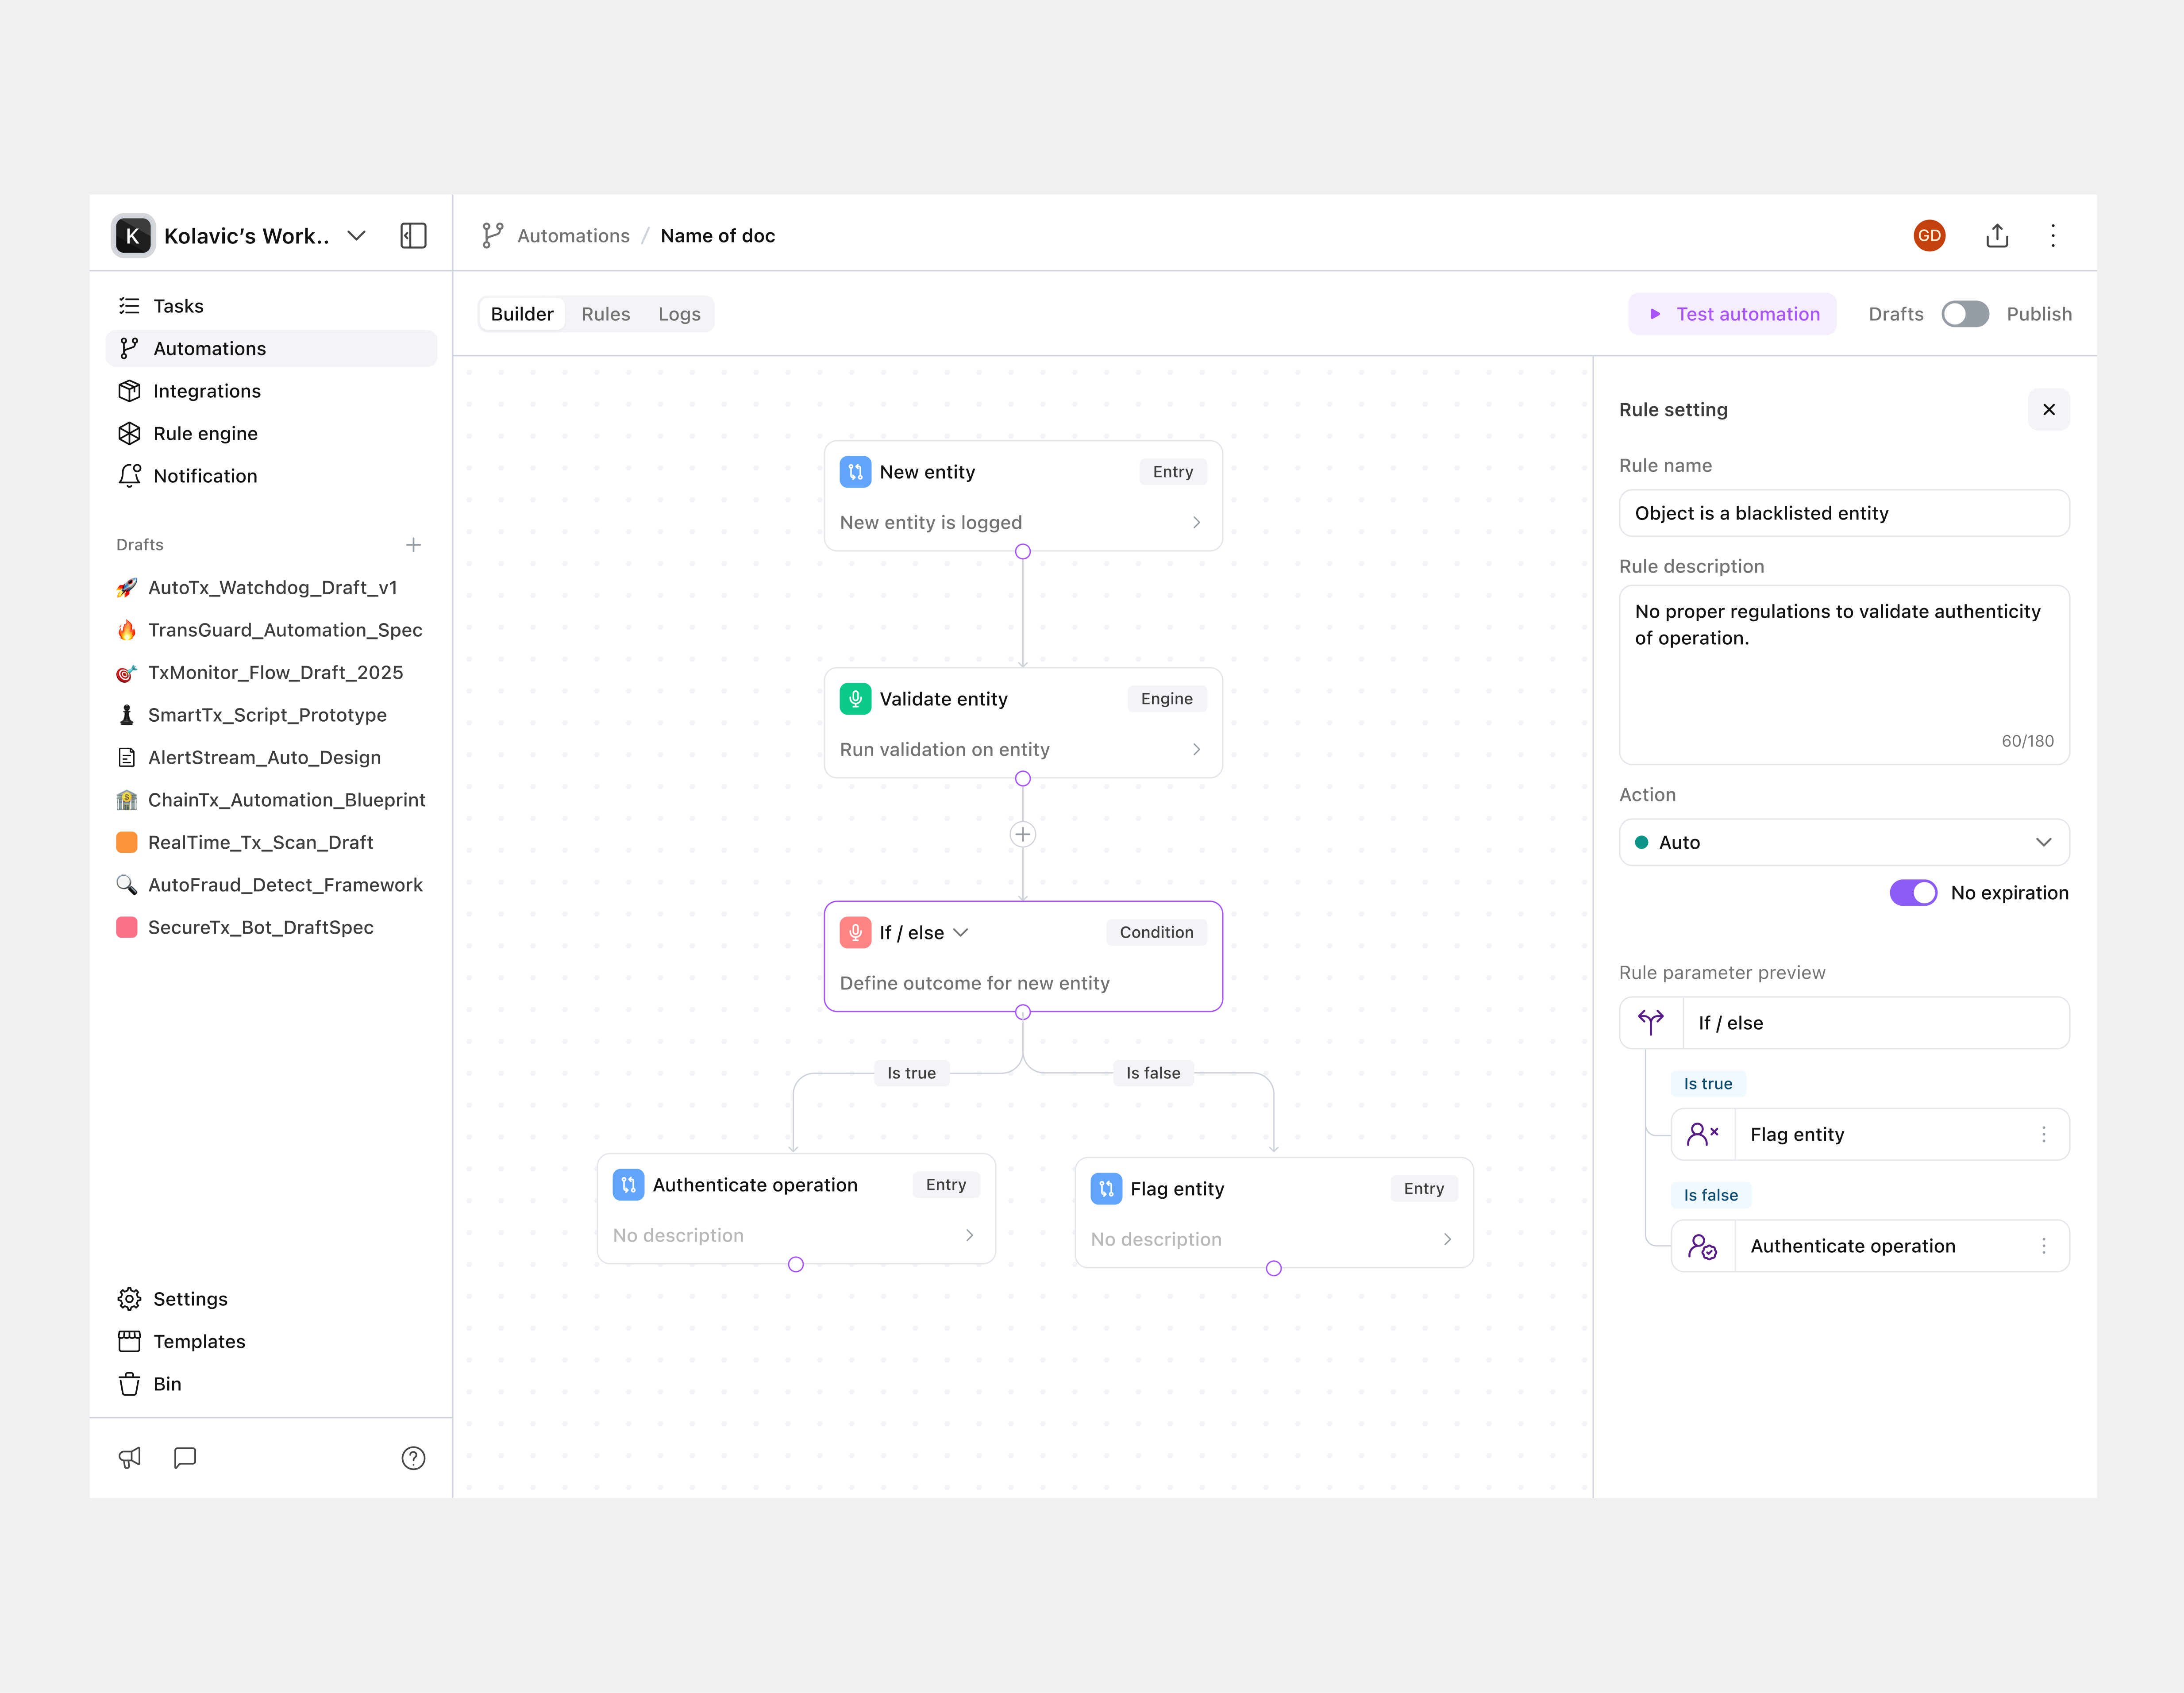This screenshot has height=1693, width=2184.
Task: Open the help question mark icon
Action: [413, 1458]
